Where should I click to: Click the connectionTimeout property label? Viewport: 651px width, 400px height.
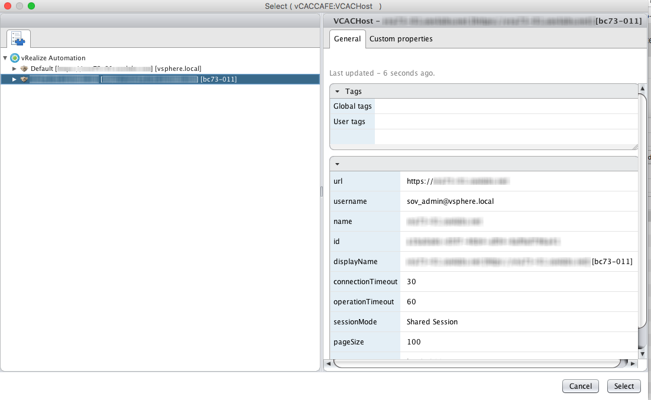[365, 282]
